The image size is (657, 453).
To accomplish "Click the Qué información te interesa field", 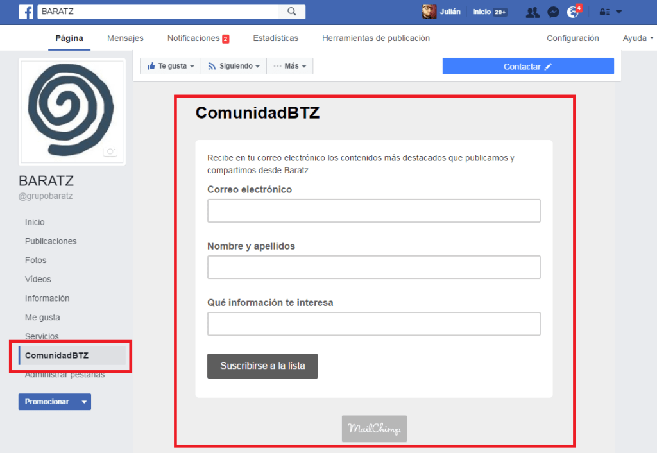I will (374, 324).
